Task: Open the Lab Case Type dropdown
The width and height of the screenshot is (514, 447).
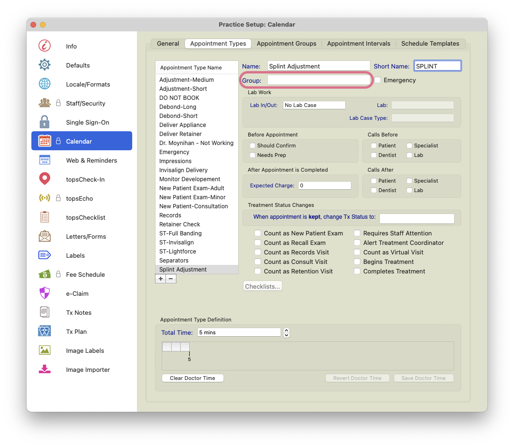Action: coord(423,118)
